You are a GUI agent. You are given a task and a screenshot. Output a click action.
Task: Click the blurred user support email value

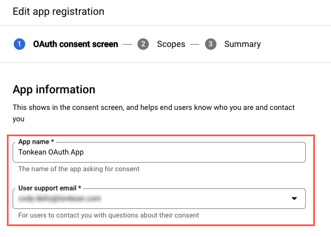click(60, 199)
